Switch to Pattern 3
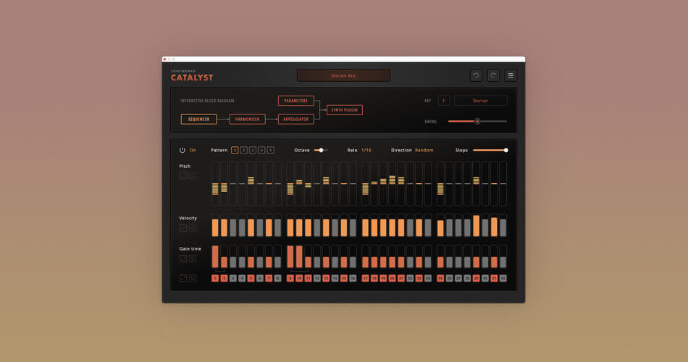 tap(253, 150)
